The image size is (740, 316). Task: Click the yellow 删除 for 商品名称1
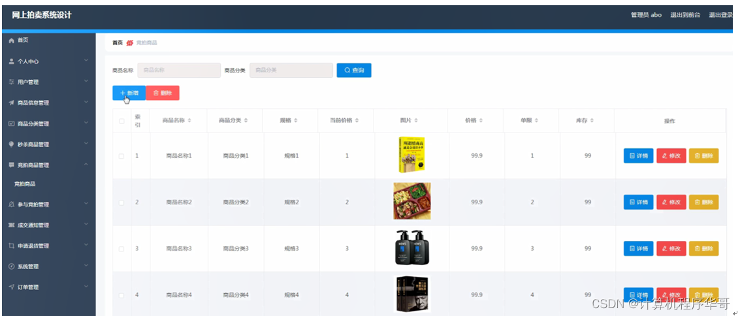(x=703, y=155)
